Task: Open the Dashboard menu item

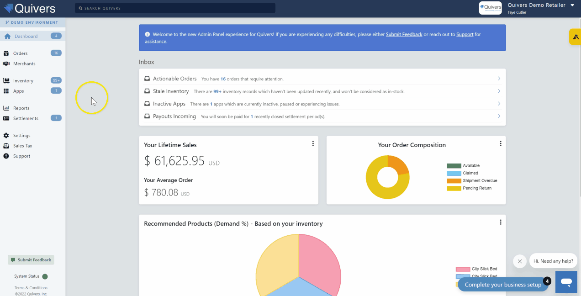Action: 32,36
